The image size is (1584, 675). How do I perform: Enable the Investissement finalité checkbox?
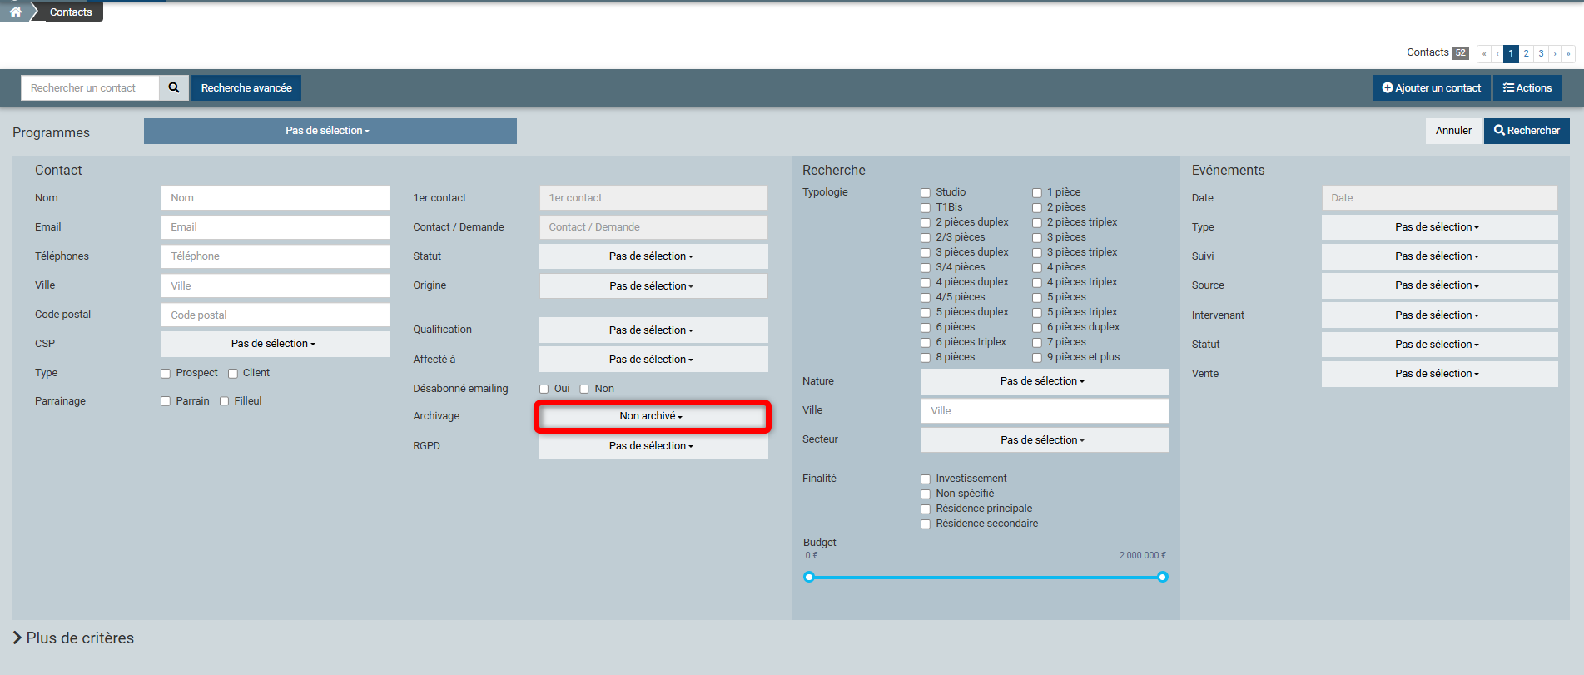point(926,479)
